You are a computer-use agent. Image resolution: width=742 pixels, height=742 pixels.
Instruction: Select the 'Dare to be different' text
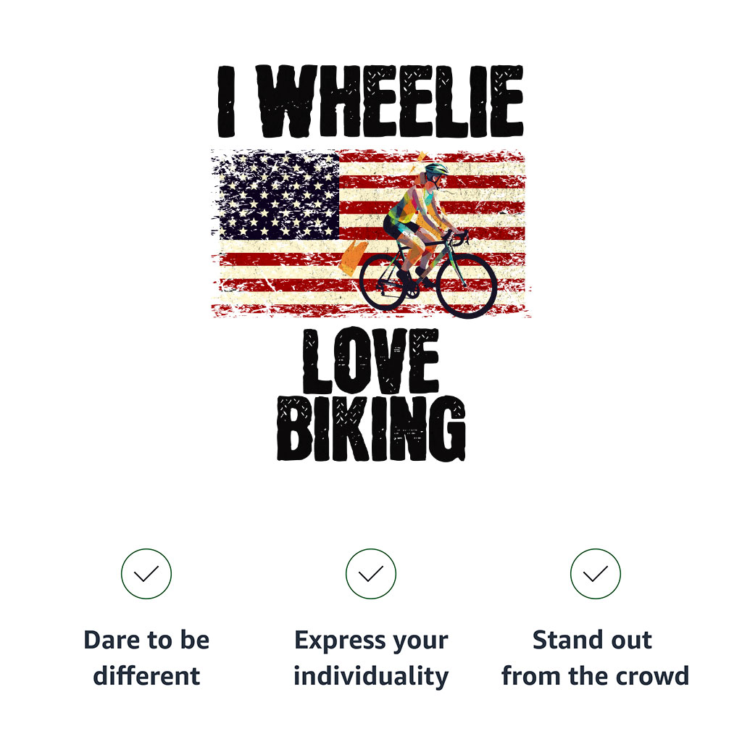point(146,658)
